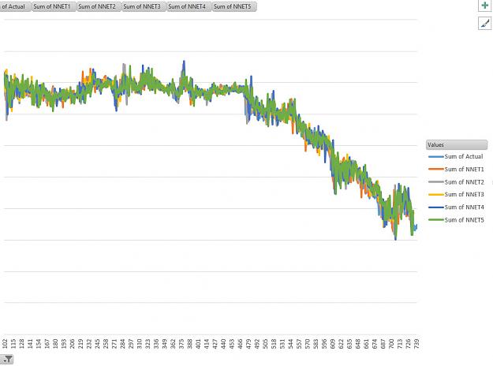
Task: Select the Sum of NNET3 legend entry
Action: click(x=456, y=194)
